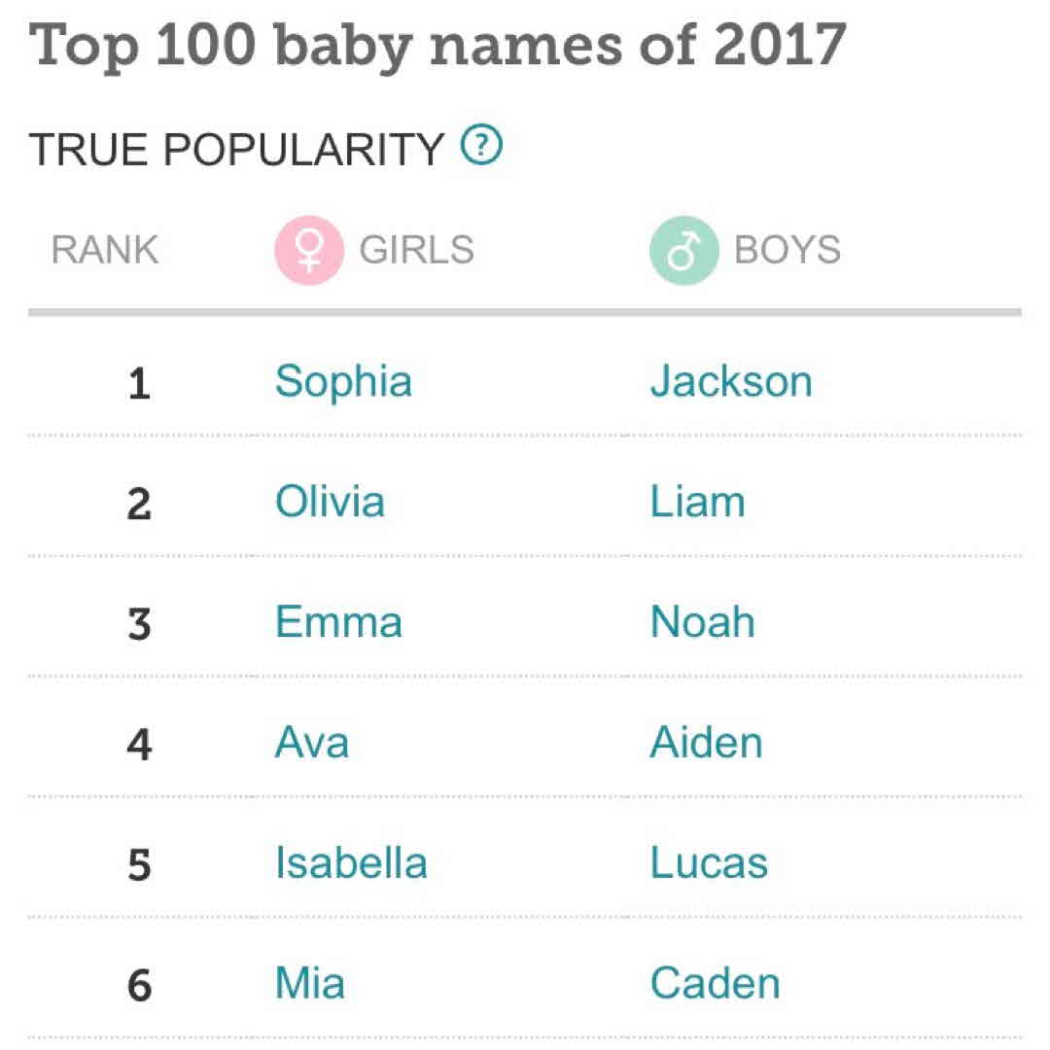View details for Emma
1050x1050 pixels.
tap(338, 622)
